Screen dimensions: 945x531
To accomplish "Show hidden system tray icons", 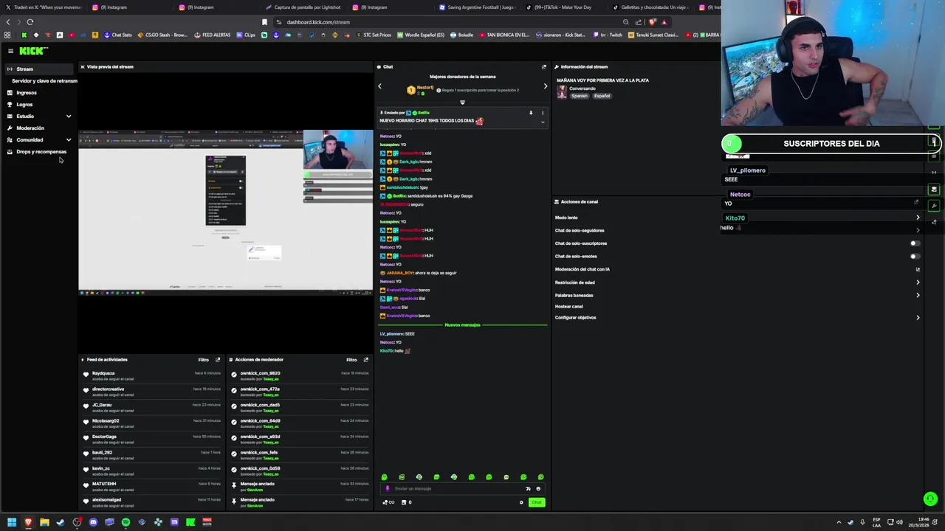I will point(839,522).
